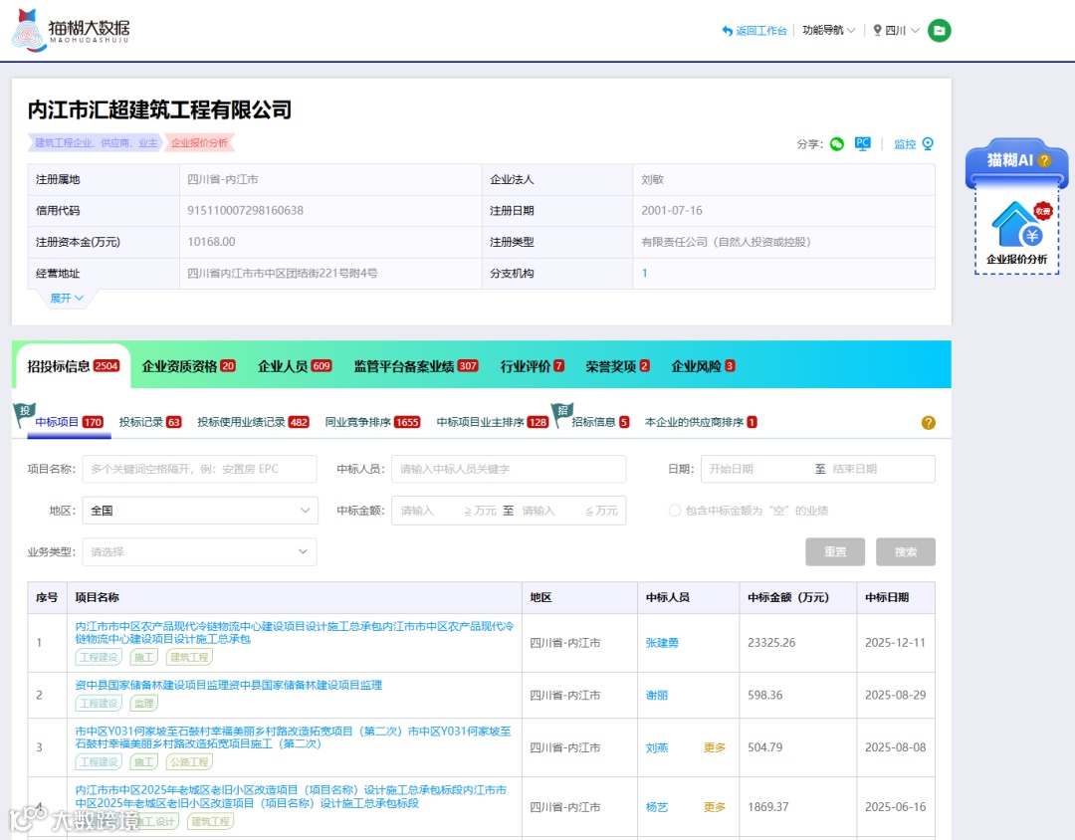Toggle the 包含中标金额为空的业绩 radio
The width and height of the screenshot is (1075, 840).
[x=675, y=511]
